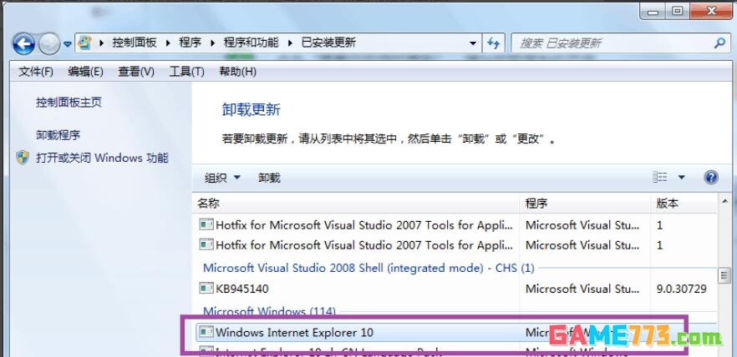This screenshot has width=737, height=357.
Task: Open the 编辑(E) menu
Action: point(85,72)
